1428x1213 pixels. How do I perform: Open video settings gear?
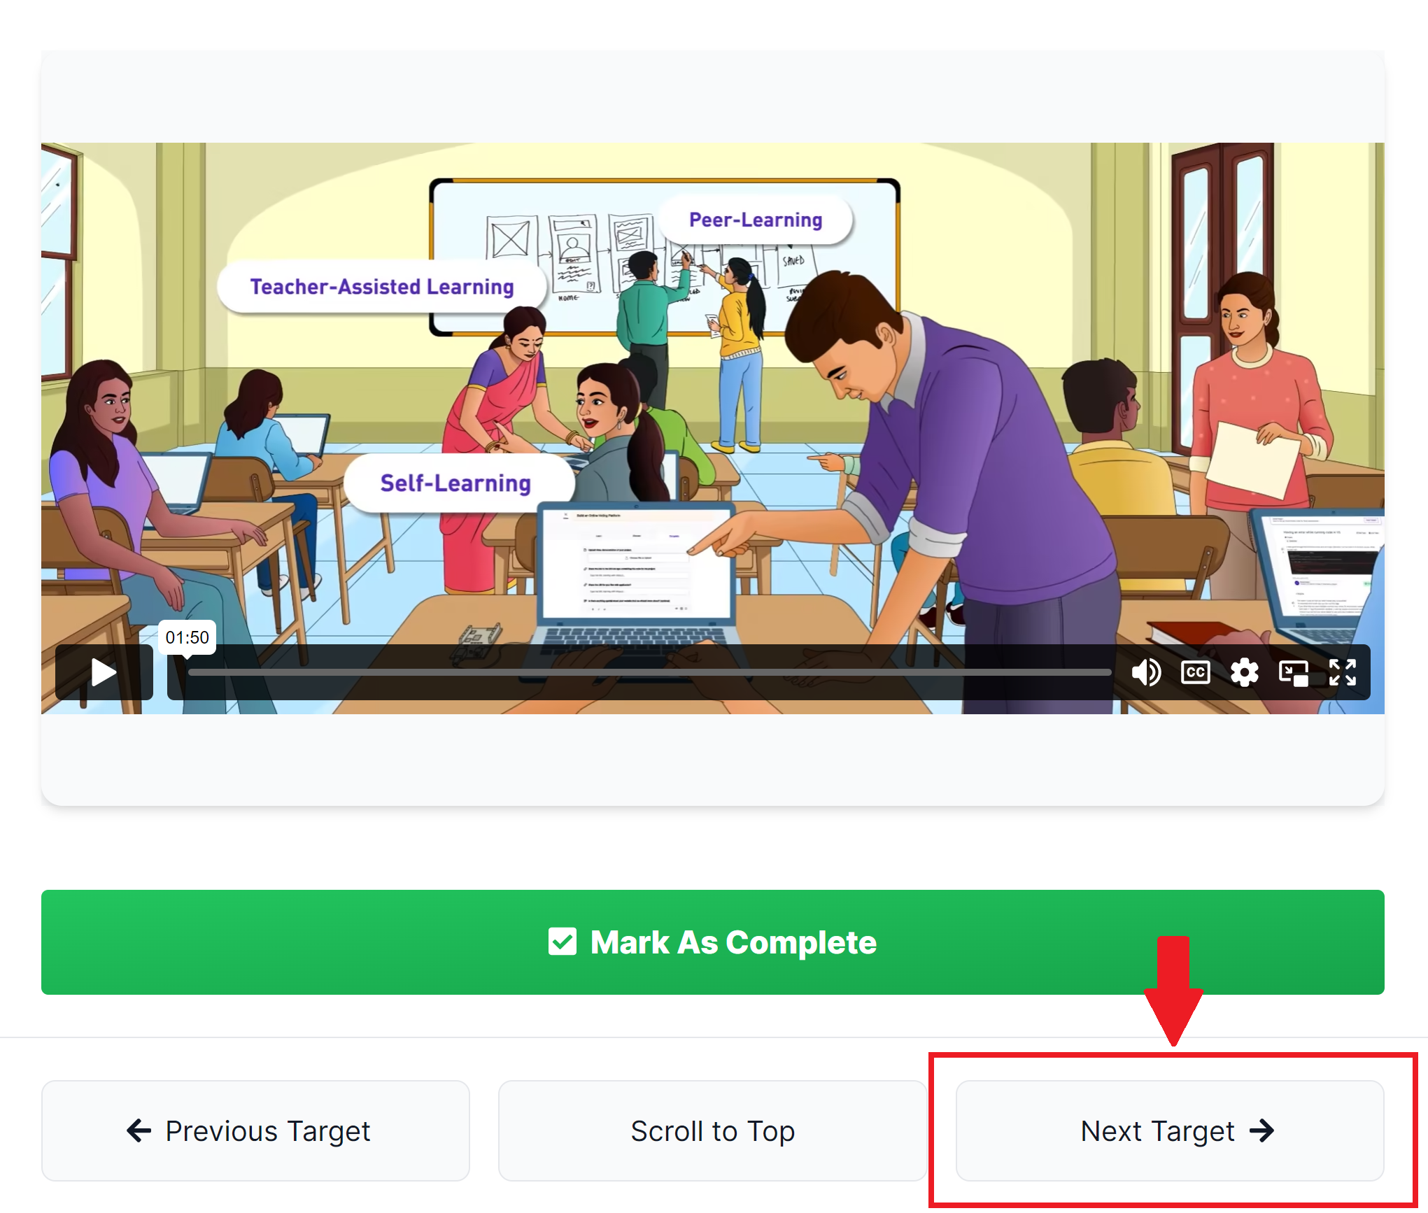coord(1244,672)
